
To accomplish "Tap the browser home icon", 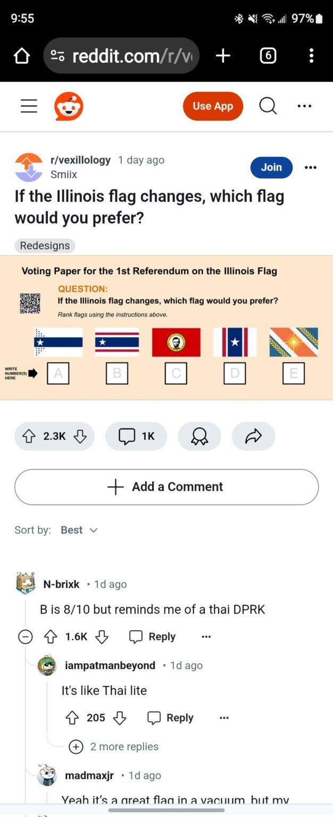I will coord(22,56).
